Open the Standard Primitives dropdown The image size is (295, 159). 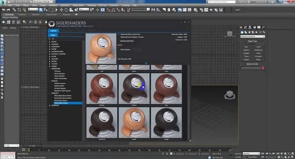[253, 36]
